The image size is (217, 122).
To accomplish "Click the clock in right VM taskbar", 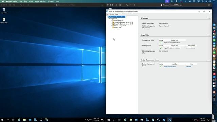I will pos(202,120).
